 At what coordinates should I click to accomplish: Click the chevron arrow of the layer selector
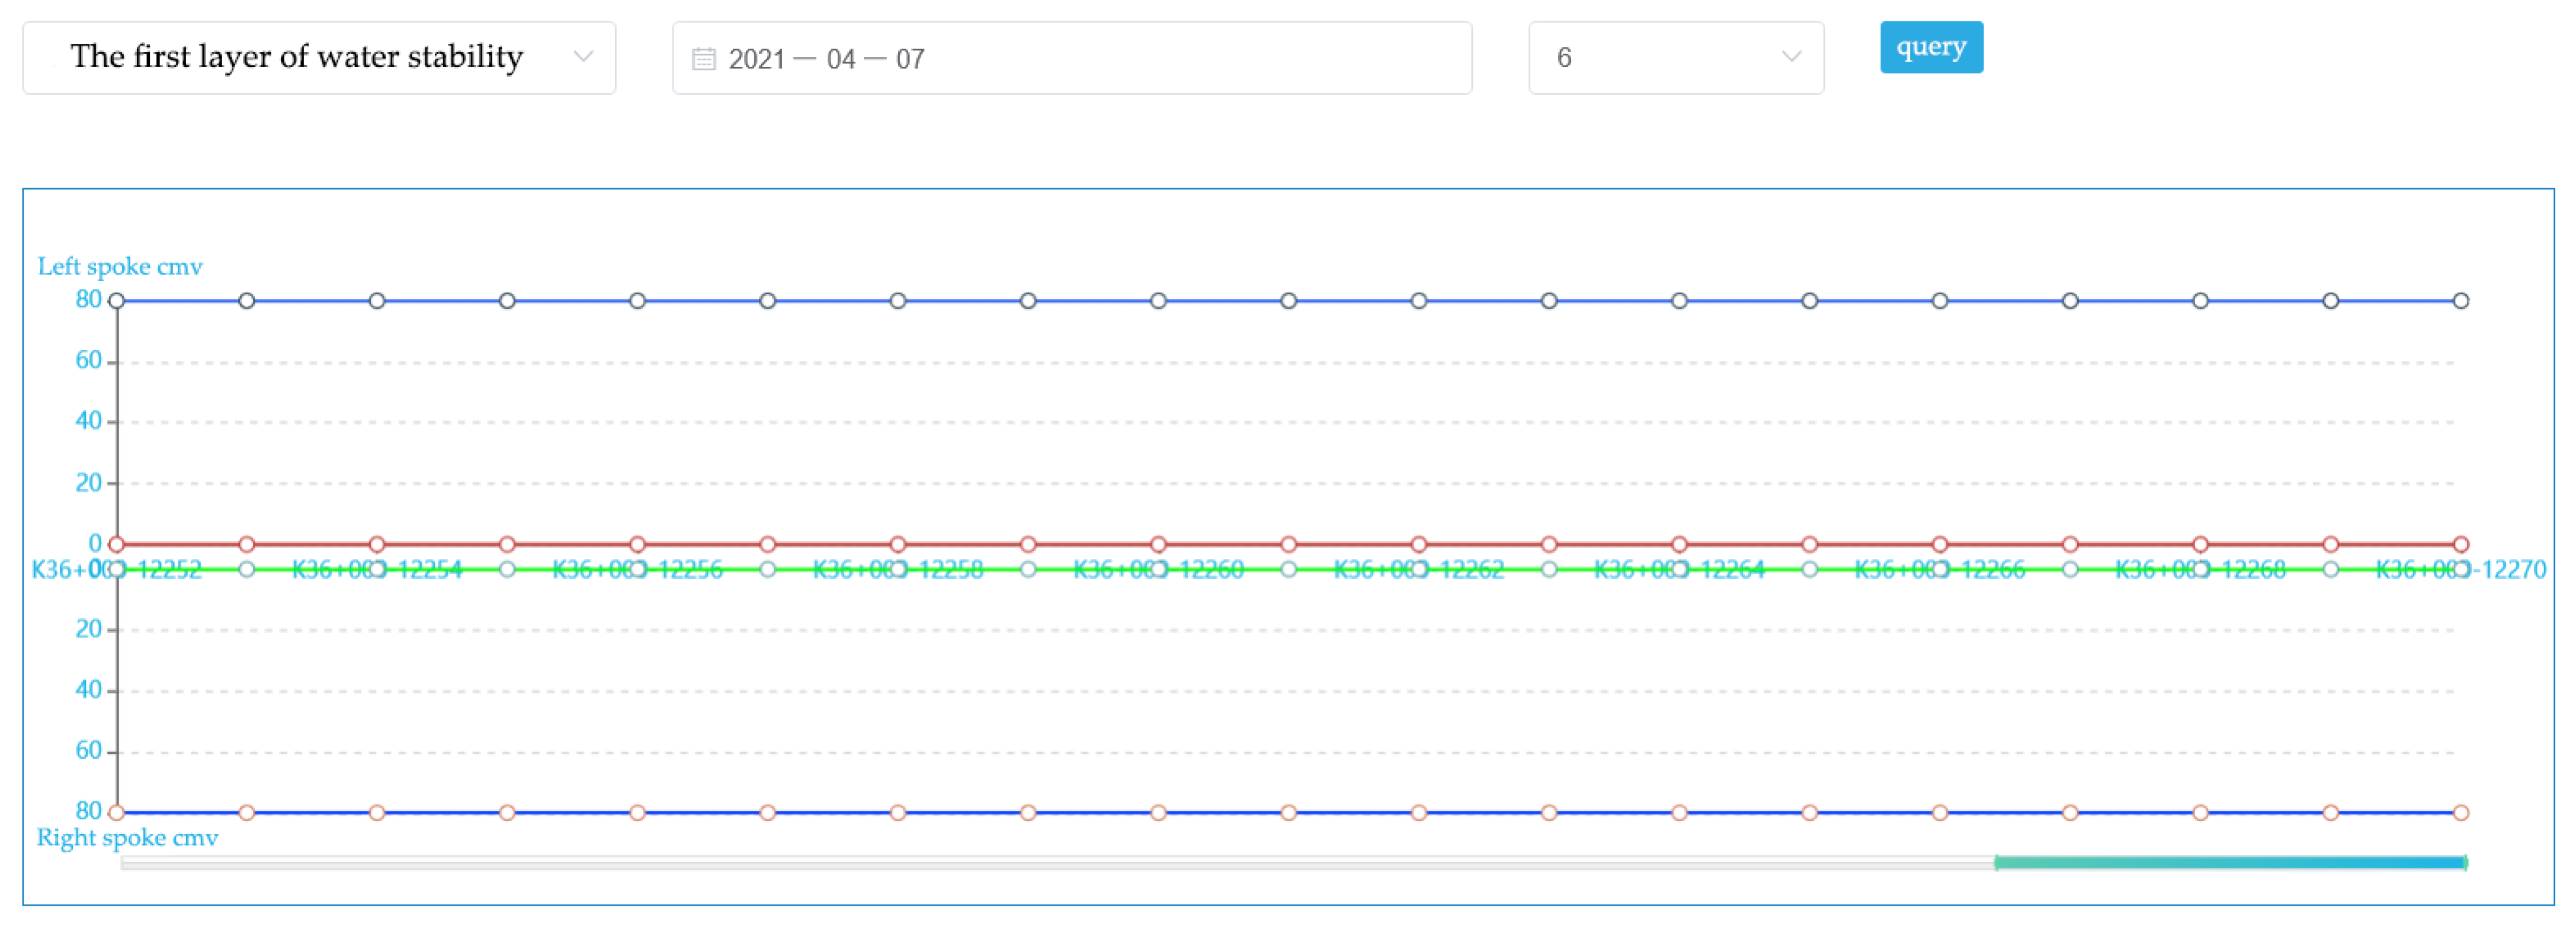[x=583, y=57]
